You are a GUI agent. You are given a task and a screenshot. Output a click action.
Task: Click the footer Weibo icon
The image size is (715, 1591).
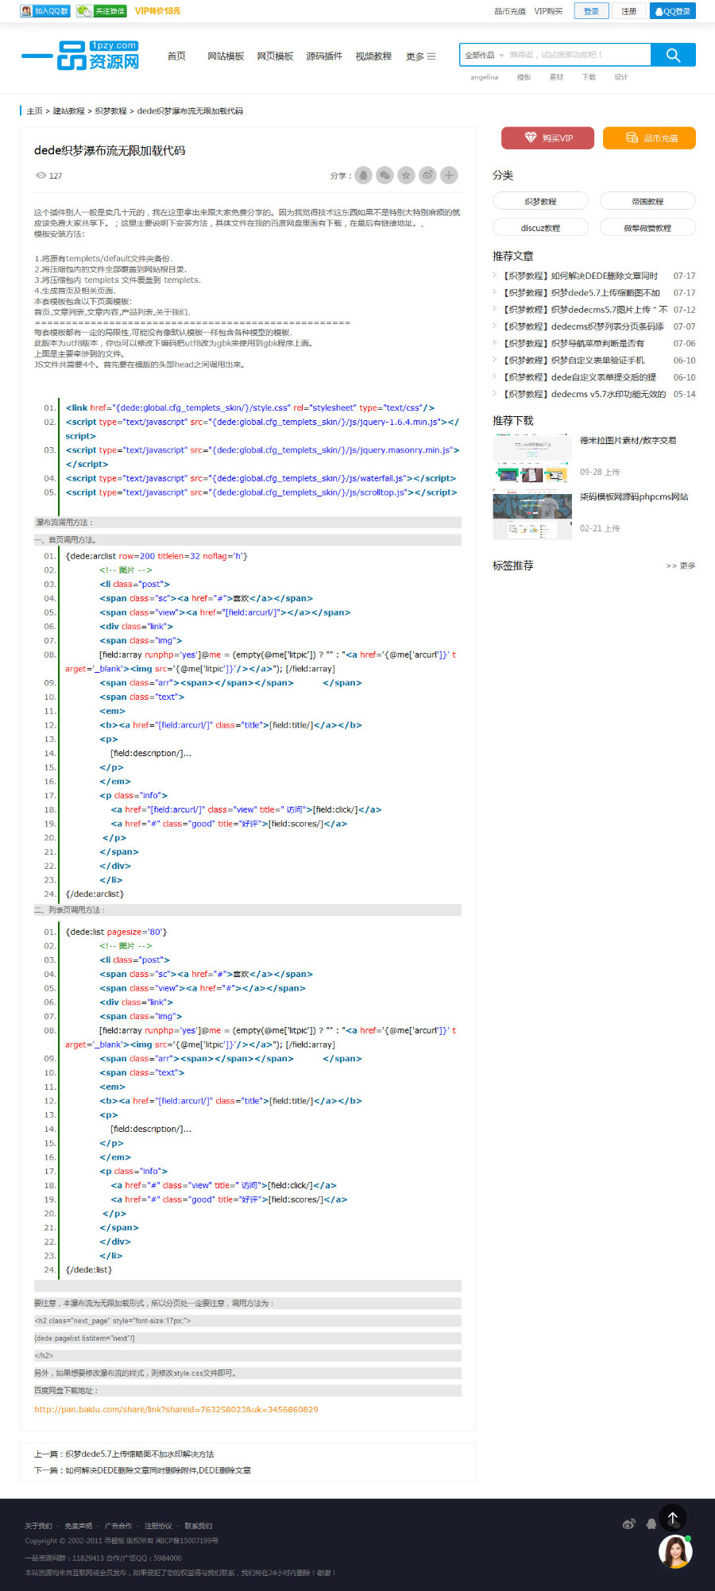point(629,1523)
